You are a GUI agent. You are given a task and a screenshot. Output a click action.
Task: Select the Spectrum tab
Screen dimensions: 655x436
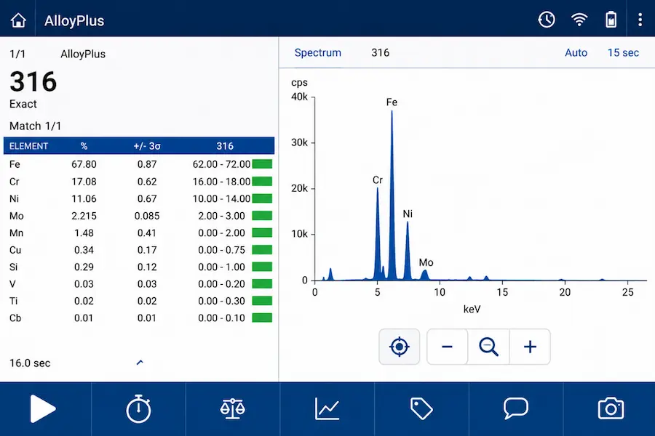click(318, 52)
